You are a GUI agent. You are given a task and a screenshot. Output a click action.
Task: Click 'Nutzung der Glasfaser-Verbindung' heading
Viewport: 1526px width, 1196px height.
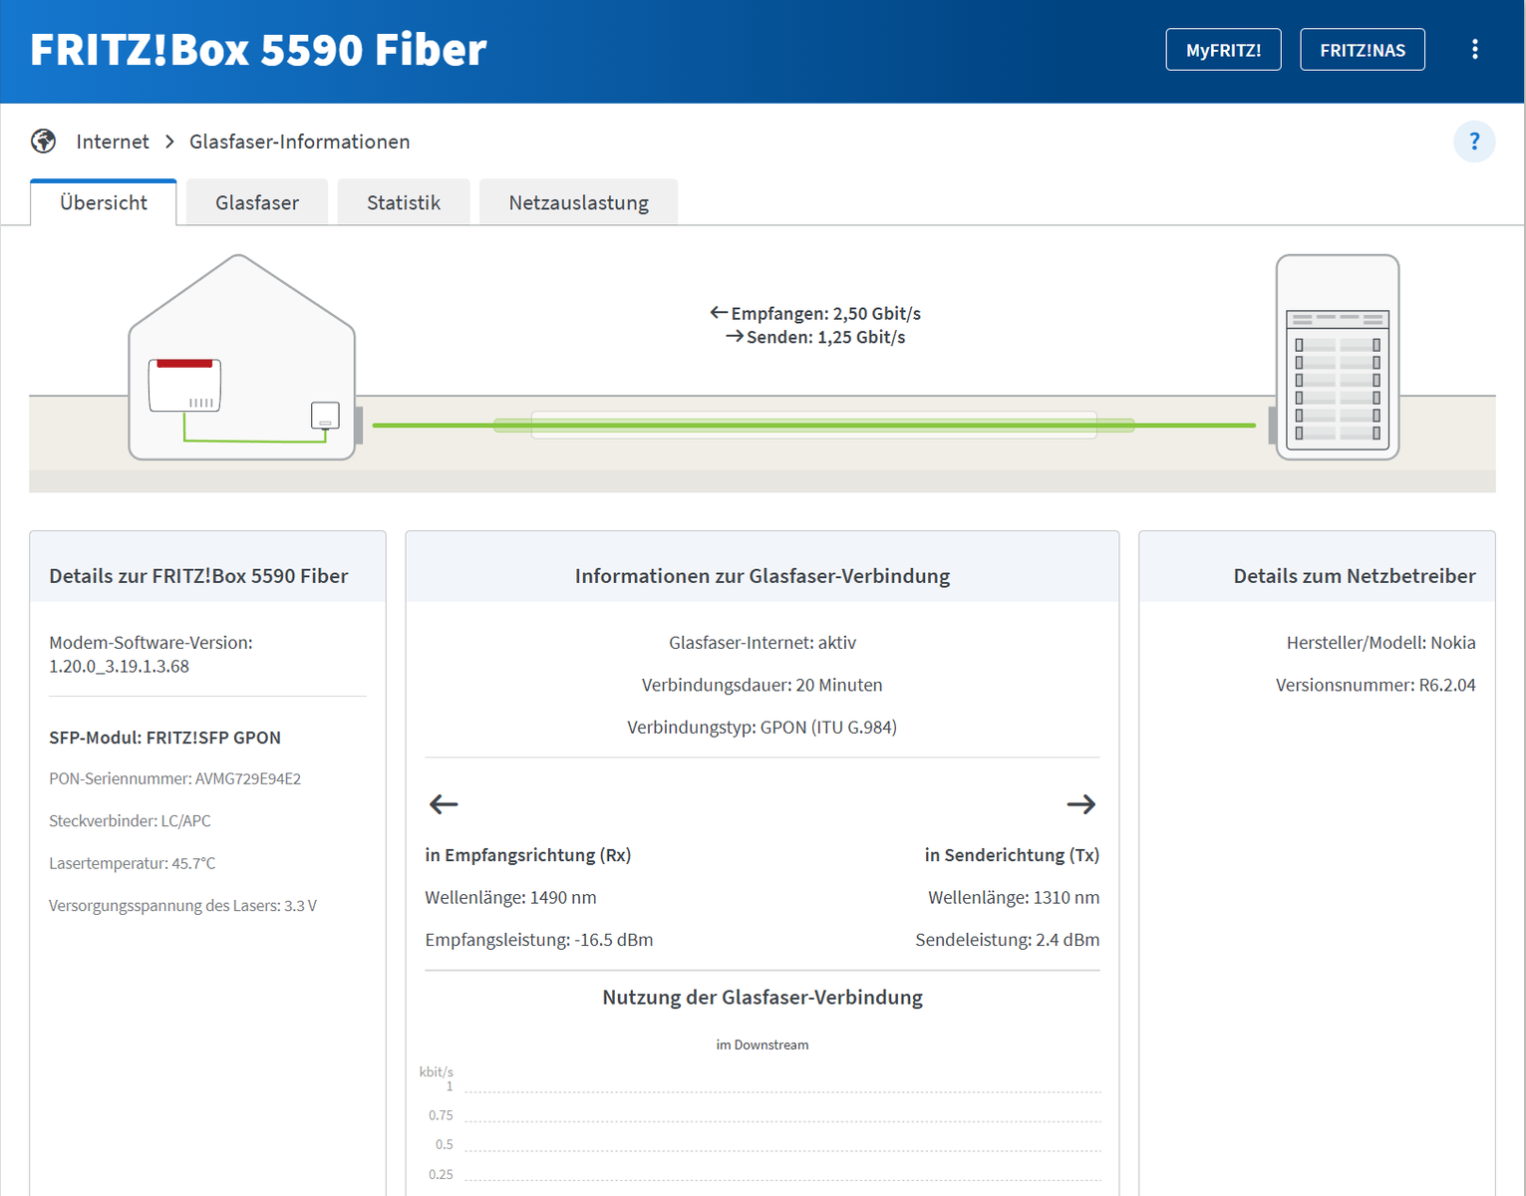763,998
